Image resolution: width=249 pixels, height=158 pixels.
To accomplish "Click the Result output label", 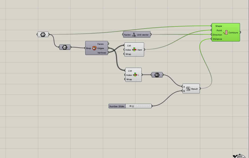I will (194, 89).
